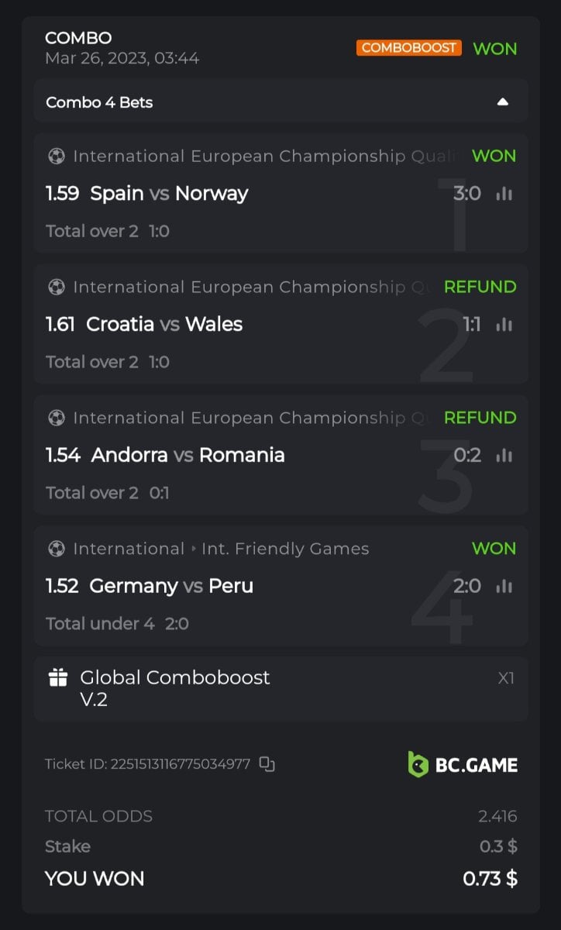This screenshot has width=561, height=930.
Task: Click soccer ball icon beside Int. Friendly Games
Action: tap(57, 549)
